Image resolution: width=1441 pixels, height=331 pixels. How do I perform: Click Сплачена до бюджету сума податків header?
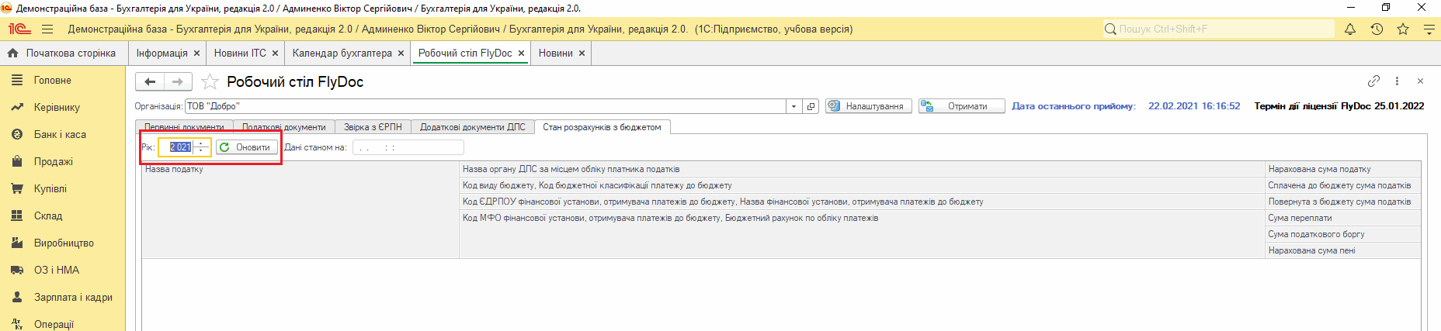click(x=1343, y=185)
